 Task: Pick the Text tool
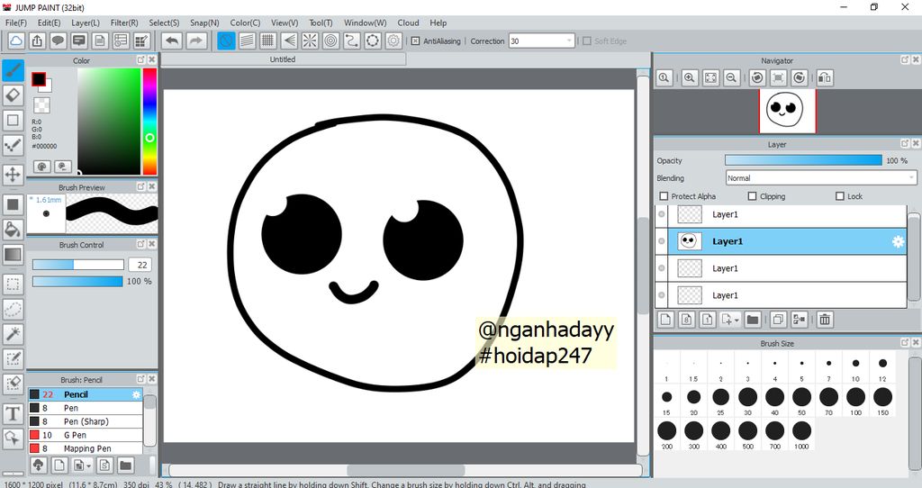click(x=14, y=413)
